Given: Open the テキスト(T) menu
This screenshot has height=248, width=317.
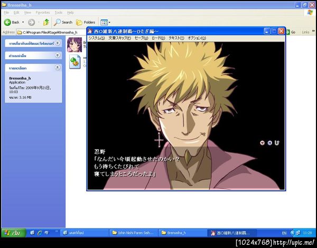Looking at the screenshot, I should (x=176, y=38).
